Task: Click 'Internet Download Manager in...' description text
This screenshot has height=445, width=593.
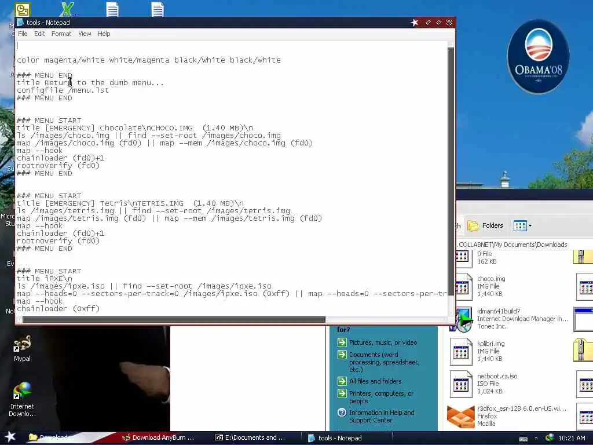Action: [523, 319]
